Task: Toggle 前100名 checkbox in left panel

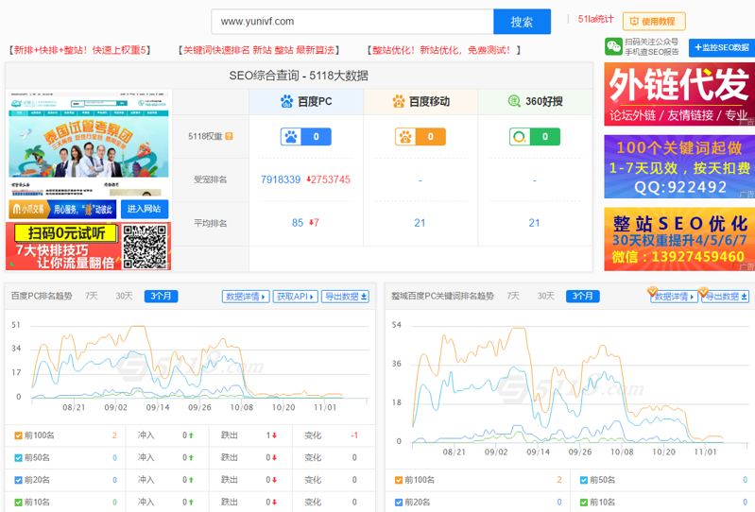Action: click(x=18, y=435)
